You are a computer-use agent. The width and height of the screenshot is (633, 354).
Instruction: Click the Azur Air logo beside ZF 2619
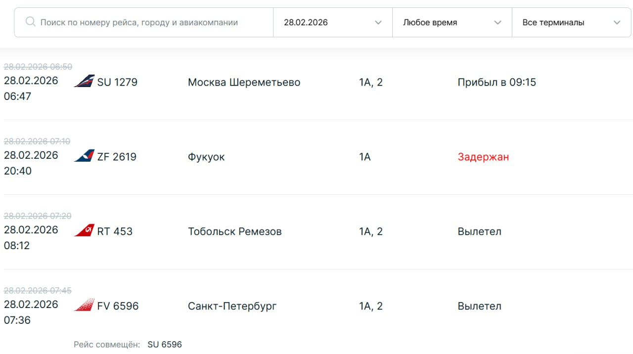tap(84, 156)
